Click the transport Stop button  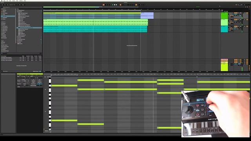115,5
